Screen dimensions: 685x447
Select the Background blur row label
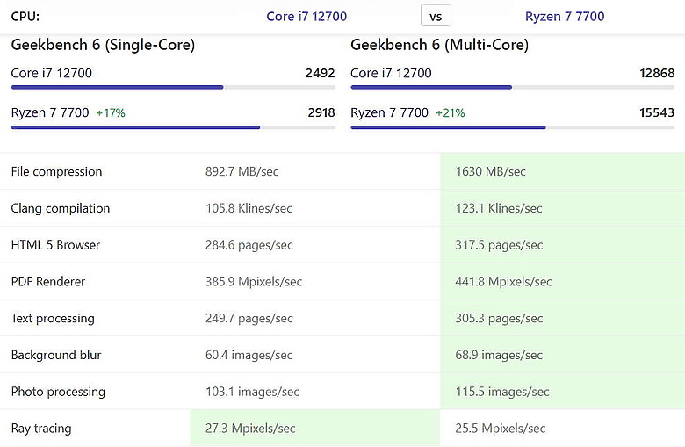(56, 356)
